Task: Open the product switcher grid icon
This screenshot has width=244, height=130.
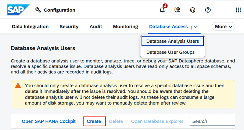Action: click(x=238, y=10)
